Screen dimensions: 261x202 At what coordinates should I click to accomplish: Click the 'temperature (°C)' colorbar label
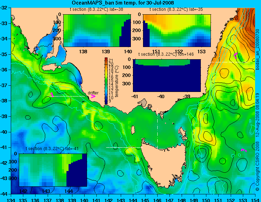click(x=117, y=81)
